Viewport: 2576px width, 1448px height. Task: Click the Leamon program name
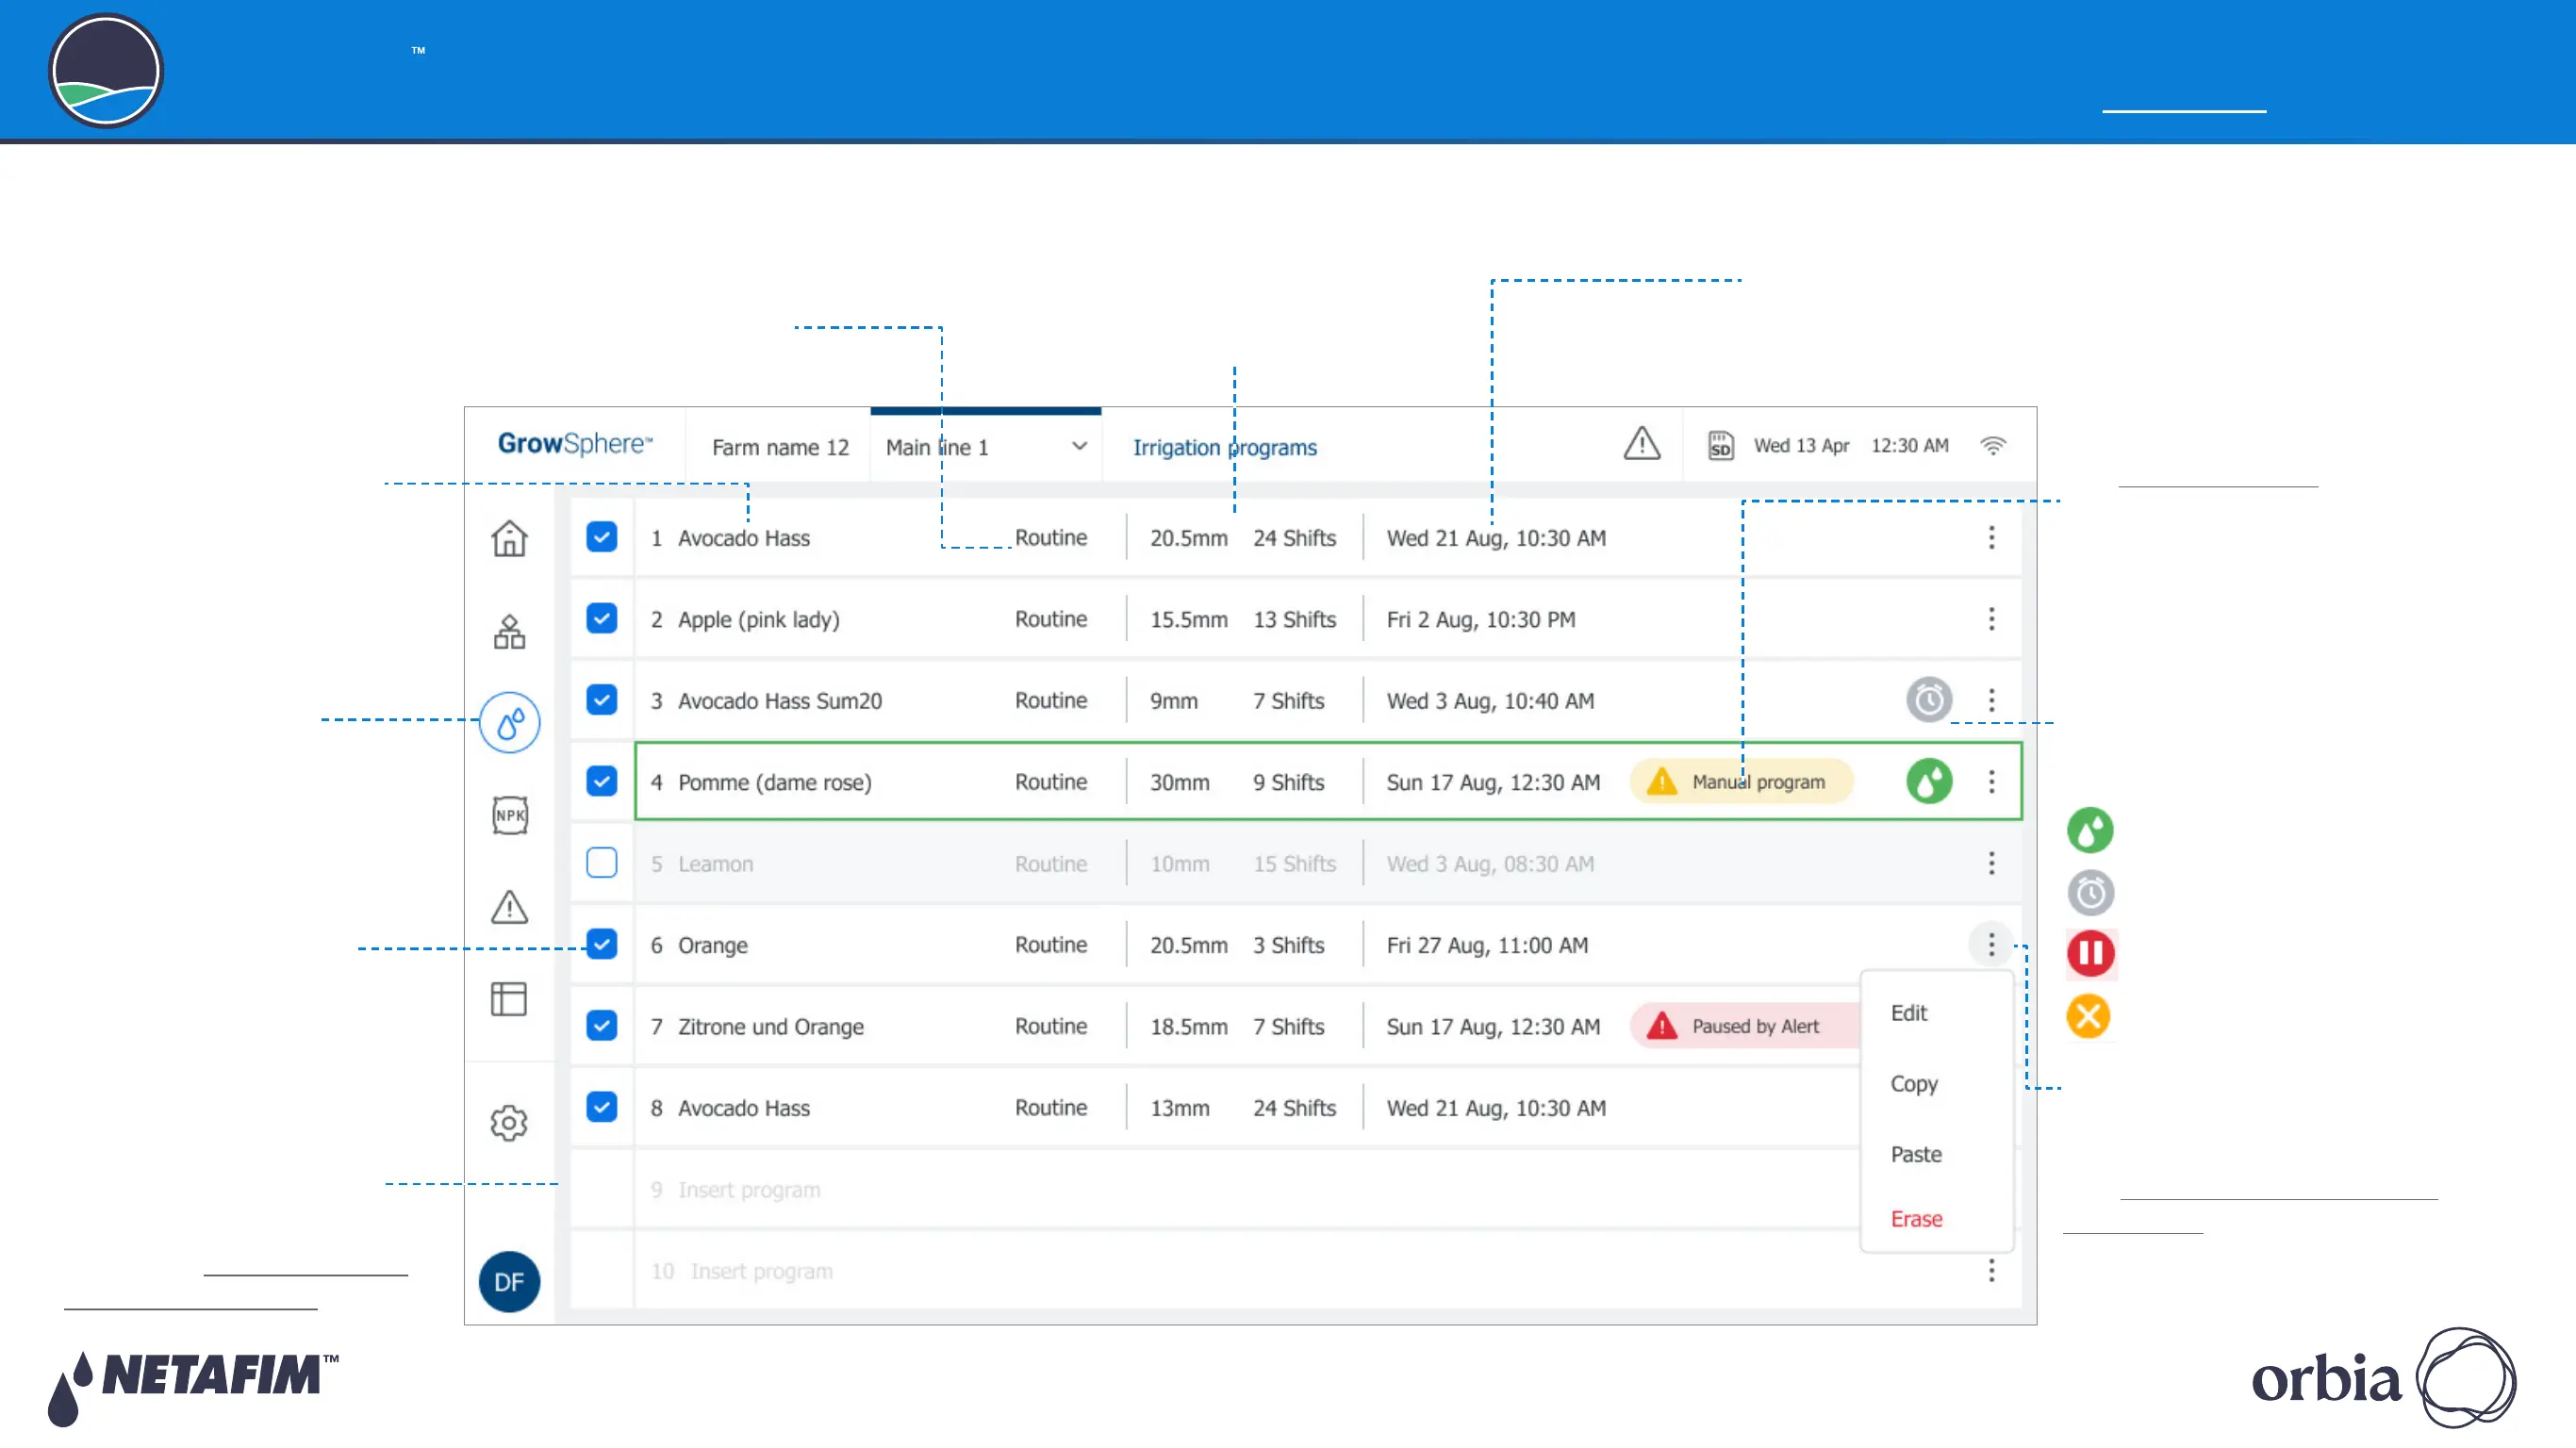coord(715,863)
